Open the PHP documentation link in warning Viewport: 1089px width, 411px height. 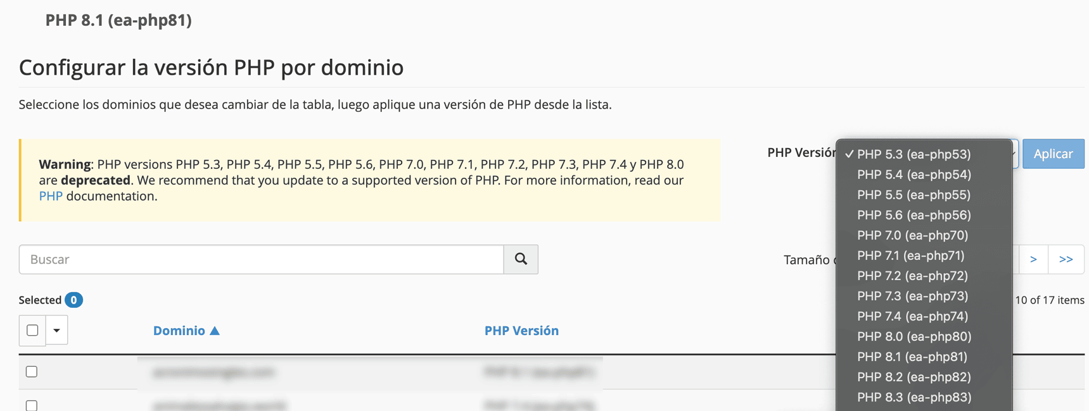pos(51,196)
